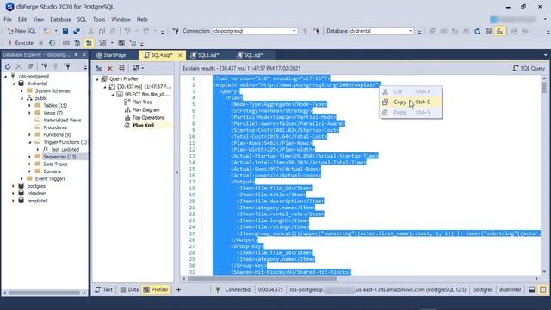Collapse the left pane using the splitter arrow
Screen dimensions: 551x310
coord(177,172)
